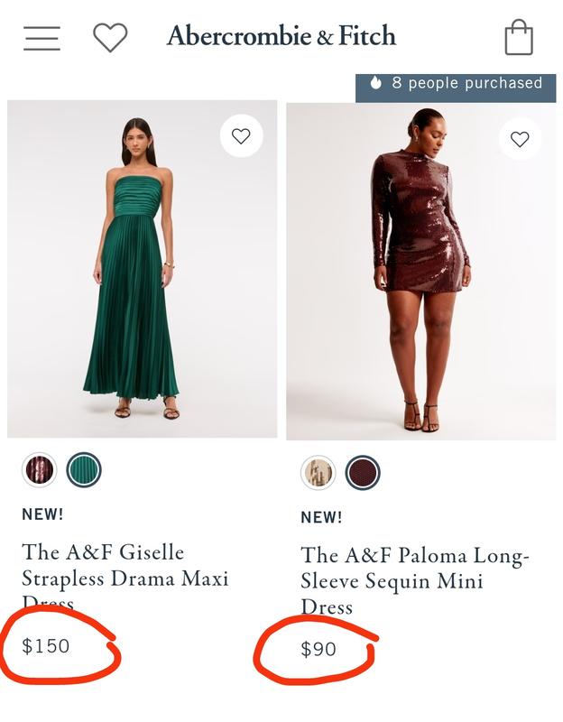563x722 pixels.
Task: Favorite the green Giselle maxi dress
Action: tap(241, 136)
